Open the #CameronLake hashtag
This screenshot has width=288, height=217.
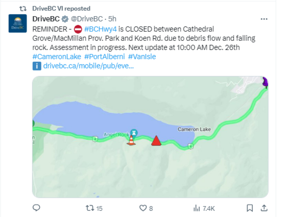57,57
